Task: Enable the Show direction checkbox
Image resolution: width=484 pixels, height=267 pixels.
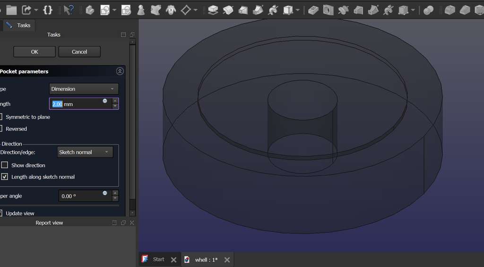Action: [4, 165]
